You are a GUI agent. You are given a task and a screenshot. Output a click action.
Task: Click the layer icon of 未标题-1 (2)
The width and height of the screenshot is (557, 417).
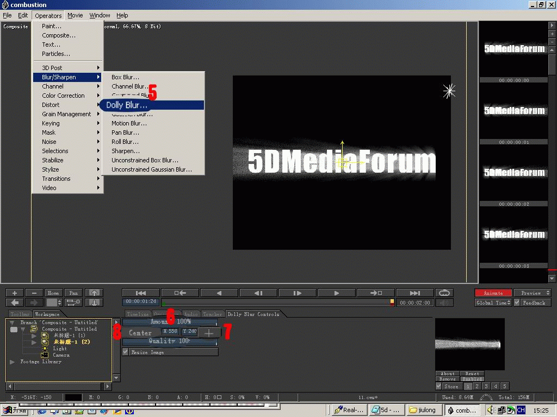[45, 342]
